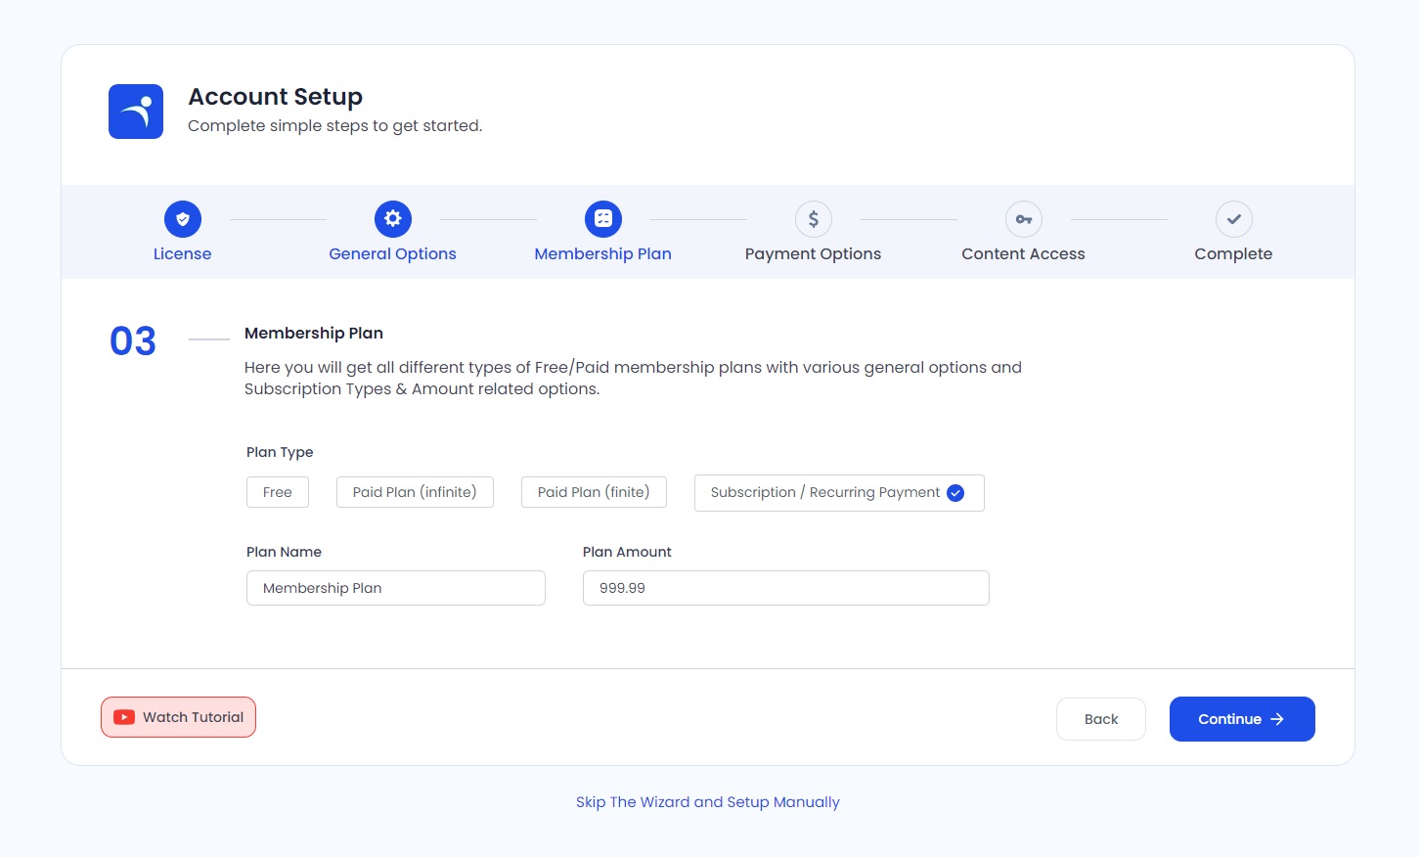
Task: Click into the Plan Amount field
Action: [x=786, y=588]
